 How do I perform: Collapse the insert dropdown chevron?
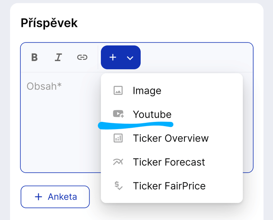click(130, 58)
